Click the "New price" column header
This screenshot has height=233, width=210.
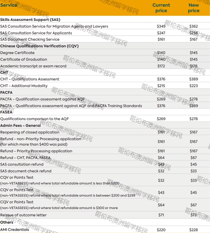pos(194,8)
